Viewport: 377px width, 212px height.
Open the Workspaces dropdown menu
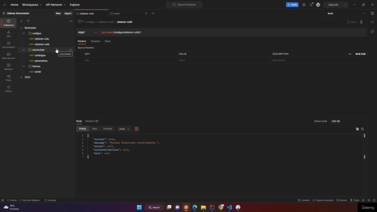point(31,5)
